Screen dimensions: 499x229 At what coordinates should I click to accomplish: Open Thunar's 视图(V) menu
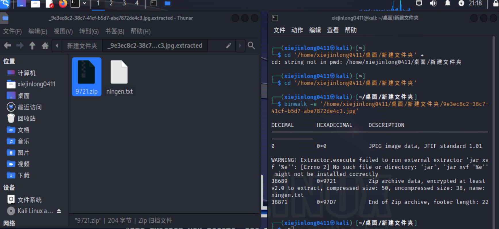coord(63,31)
